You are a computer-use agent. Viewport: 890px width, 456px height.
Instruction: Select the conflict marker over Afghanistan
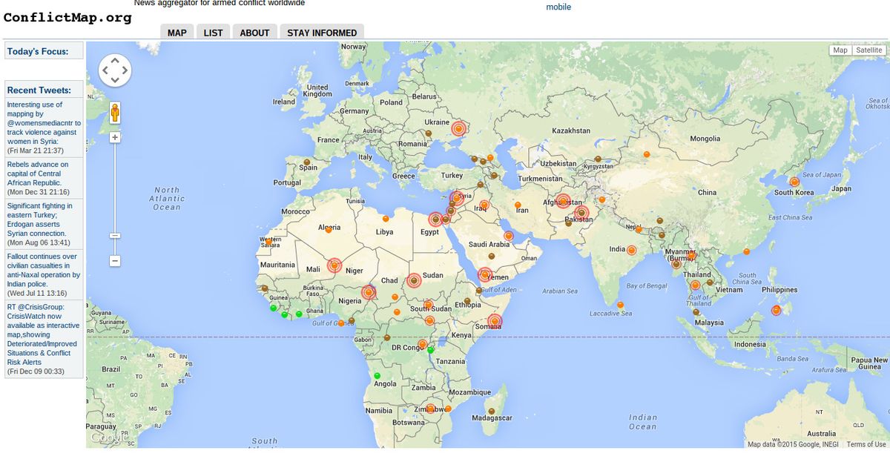[562, 200]
